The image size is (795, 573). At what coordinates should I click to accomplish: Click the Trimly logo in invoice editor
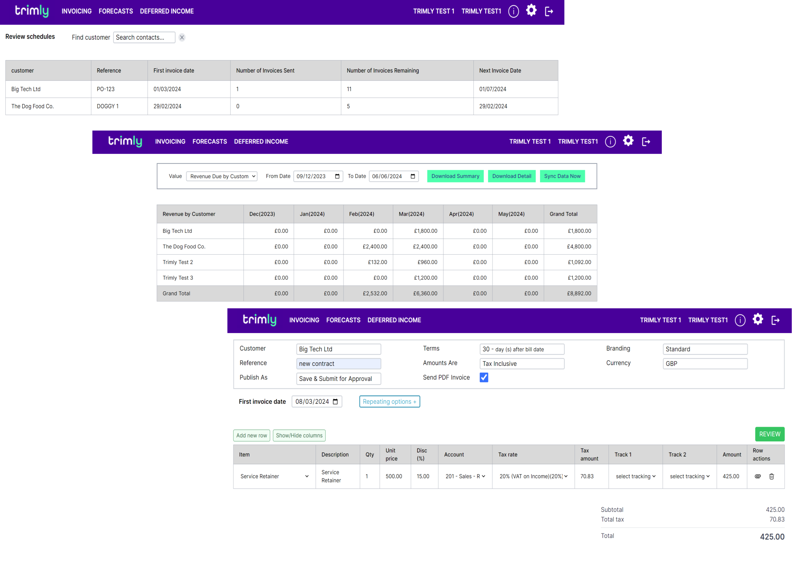tap(259, 320)
